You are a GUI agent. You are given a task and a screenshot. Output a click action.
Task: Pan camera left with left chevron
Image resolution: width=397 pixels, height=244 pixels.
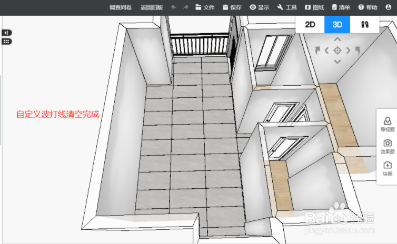coord(326,50)
